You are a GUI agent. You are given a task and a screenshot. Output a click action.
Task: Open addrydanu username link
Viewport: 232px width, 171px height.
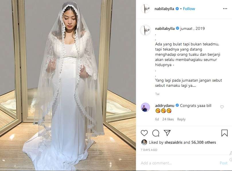pyautogui.click(x=165, y=105)
